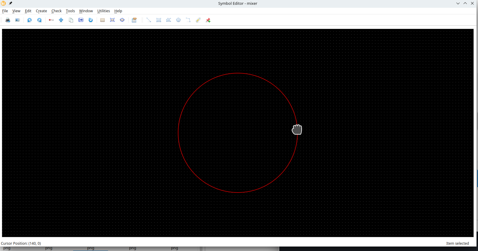Undo the last action
Screen dimensions: 478x251
[30, 20]
